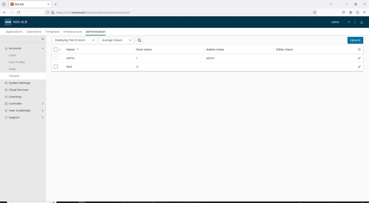Click the shield tracking protection icon

pyautogui.click(x=47, y=12)
